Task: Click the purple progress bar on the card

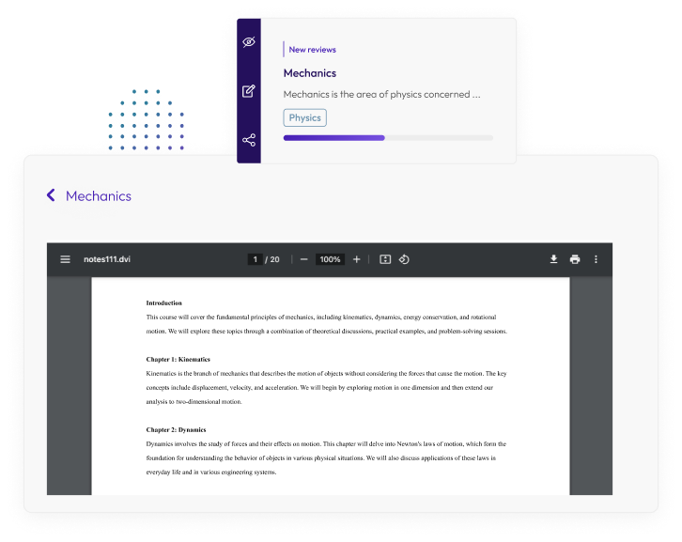Action: 333,138
